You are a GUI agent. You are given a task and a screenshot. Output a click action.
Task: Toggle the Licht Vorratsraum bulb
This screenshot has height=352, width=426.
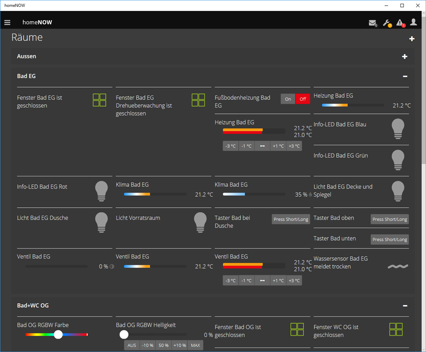point(200,222)
